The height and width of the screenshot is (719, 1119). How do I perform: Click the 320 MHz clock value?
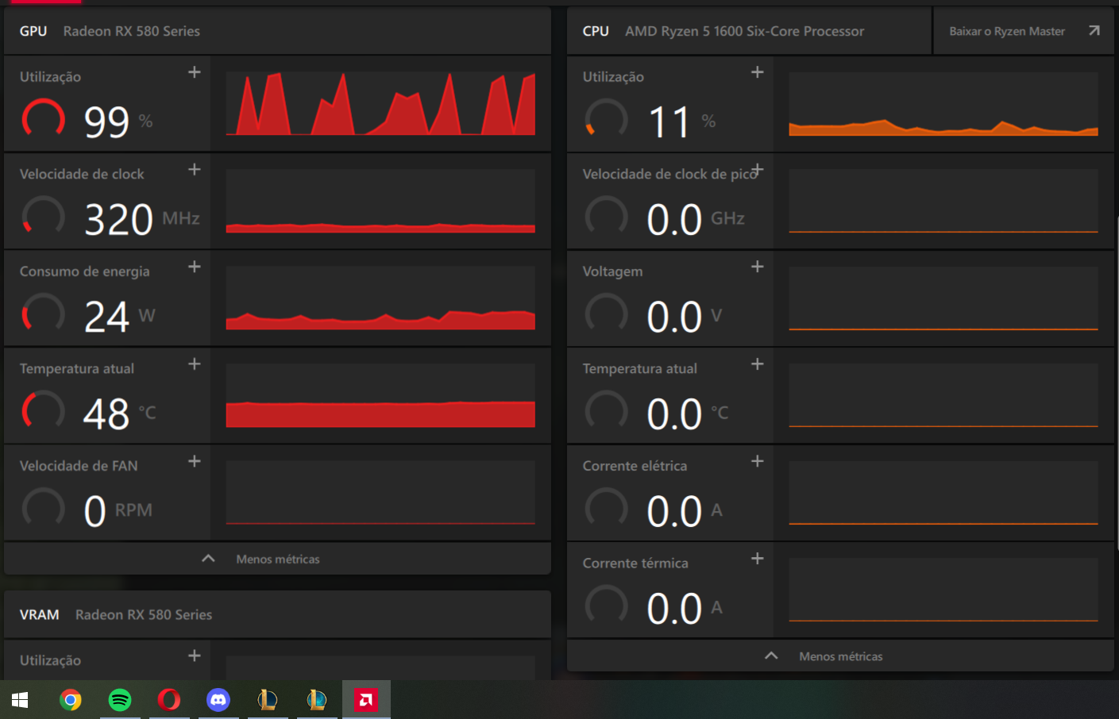142,219
